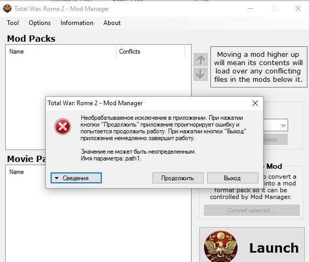Close the error dialog with X
The height and width of the screenshot is (262, 309).
tap(255, 103)
